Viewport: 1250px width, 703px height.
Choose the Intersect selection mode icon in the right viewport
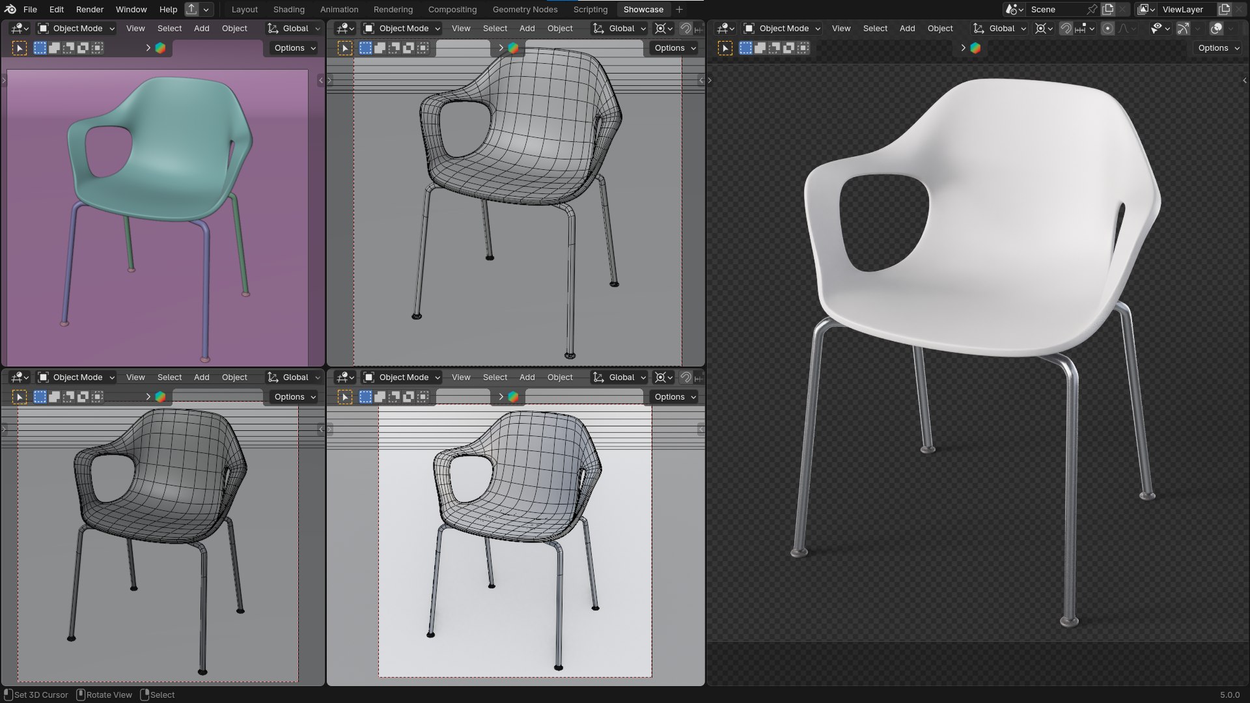coord(803,48)
